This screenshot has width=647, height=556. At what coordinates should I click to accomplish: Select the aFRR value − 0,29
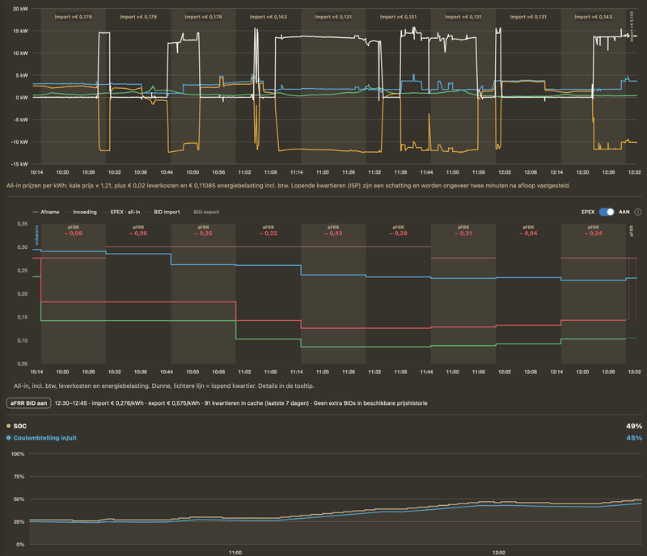point(398,234)
